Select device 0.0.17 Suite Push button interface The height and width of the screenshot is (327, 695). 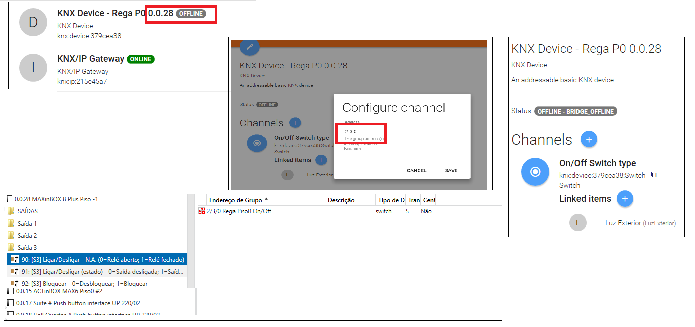(x=73, y=303)
